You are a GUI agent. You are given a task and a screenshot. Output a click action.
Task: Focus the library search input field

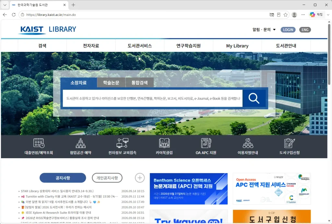(x=152, y=98)
